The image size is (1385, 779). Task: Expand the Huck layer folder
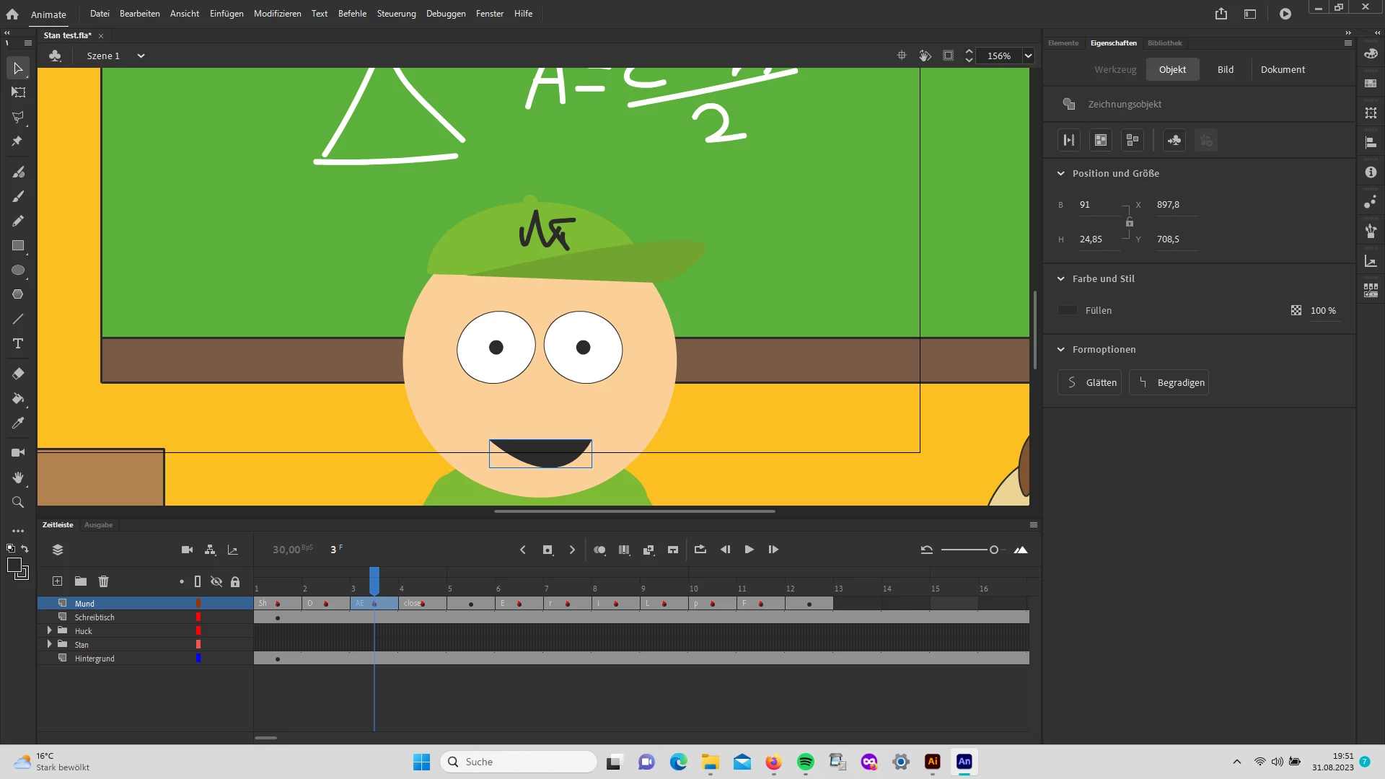50,630
